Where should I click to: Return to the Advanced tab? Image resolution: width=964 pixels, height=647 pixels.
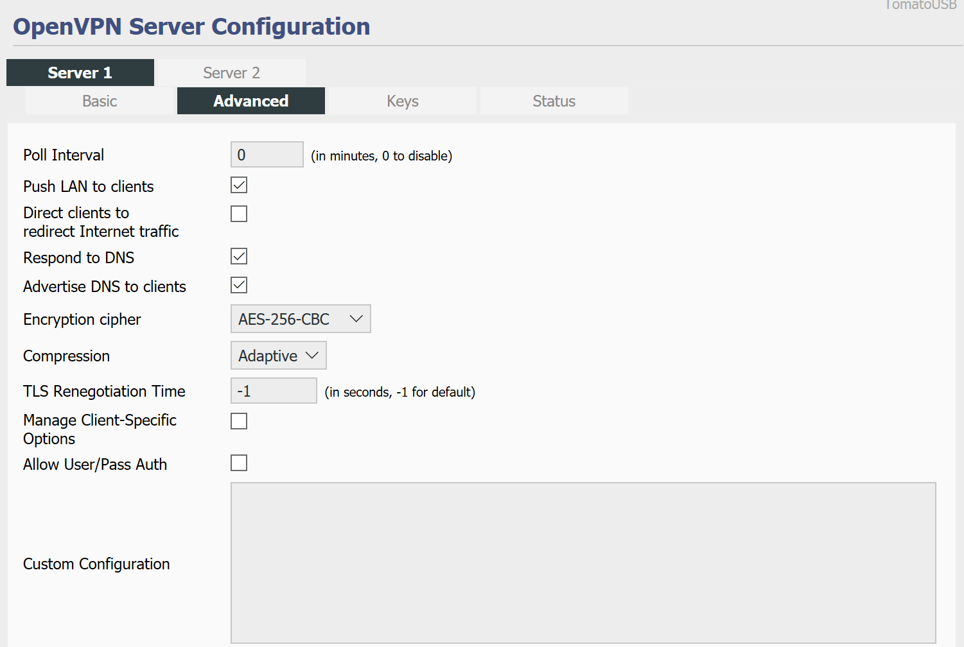[250, 101]
